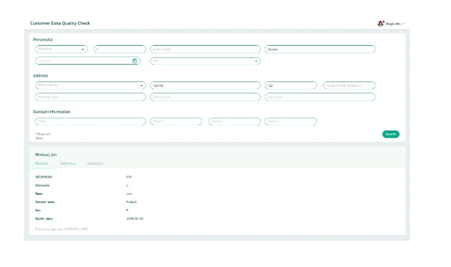Open the account menu beside the avatar
451x267 pixels.
[x=404, y=23]
